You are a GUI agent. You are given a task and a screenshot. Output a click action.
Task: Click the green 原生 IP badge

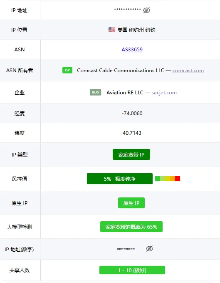[131, 203]
